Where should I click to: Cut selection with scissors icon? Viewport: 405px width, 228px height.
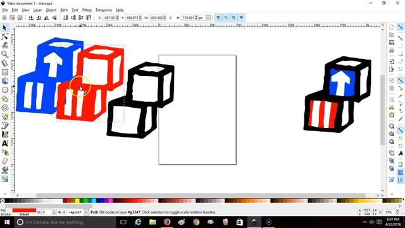(x=392, y=107)
